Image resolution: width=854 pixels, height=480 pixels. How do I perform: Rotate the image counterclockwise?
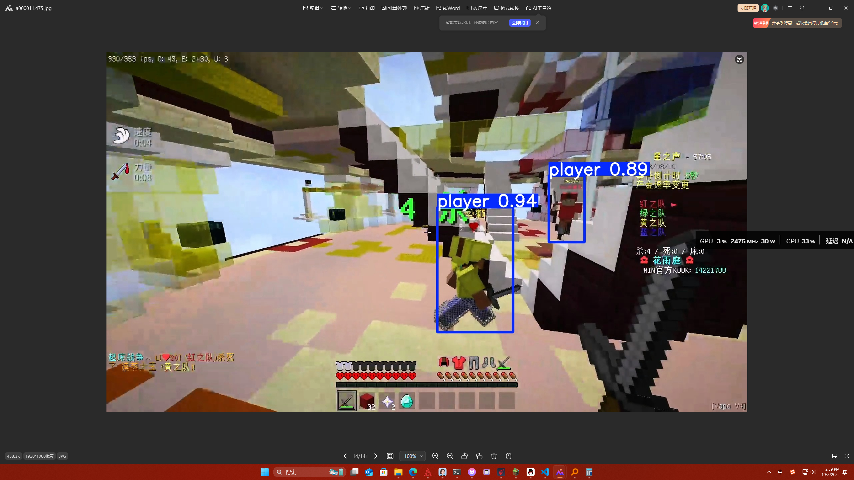click(x=465, y=456)
